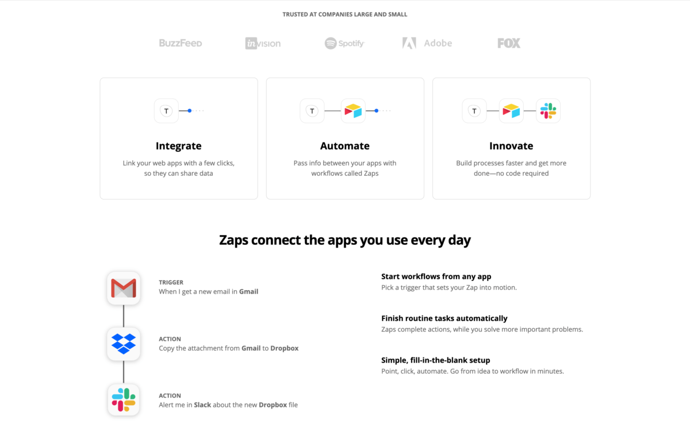Click 'Start workflows from any app' heading

click(436, 276)
